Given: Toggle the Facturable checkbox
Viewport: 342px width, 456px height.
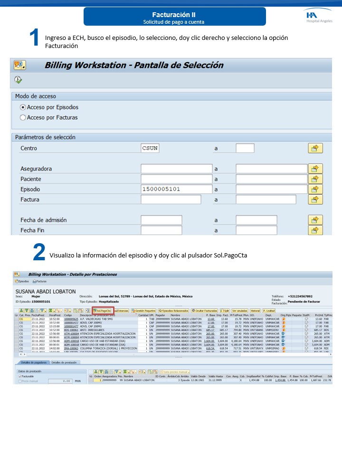Looking at the screenshot, I should [19, 376].
